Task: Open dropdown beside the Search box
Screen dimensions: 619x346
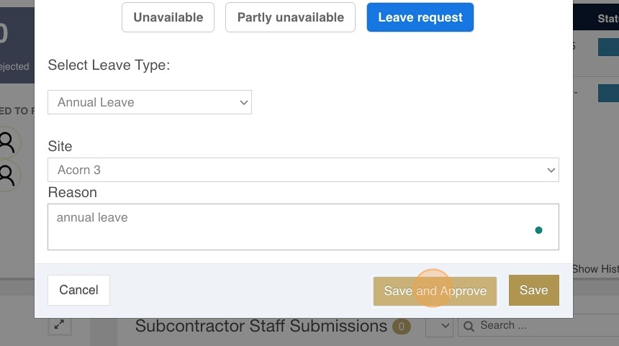Action: point(439,327)
